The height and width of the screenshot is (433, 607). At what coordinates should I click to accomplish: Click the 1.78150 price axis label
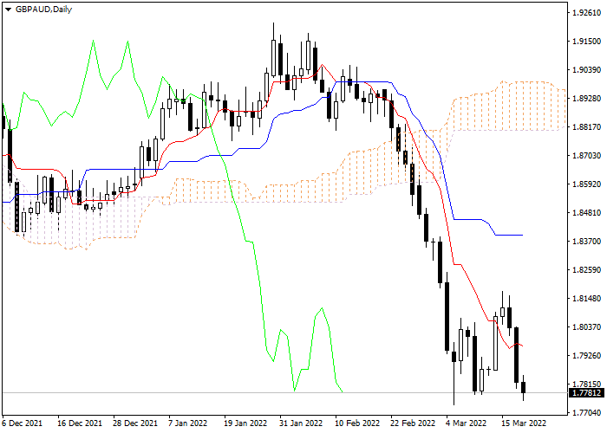coord(587,385)
